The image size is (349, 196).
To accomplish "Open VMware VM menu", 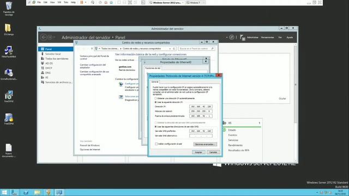I will (59, 2).
